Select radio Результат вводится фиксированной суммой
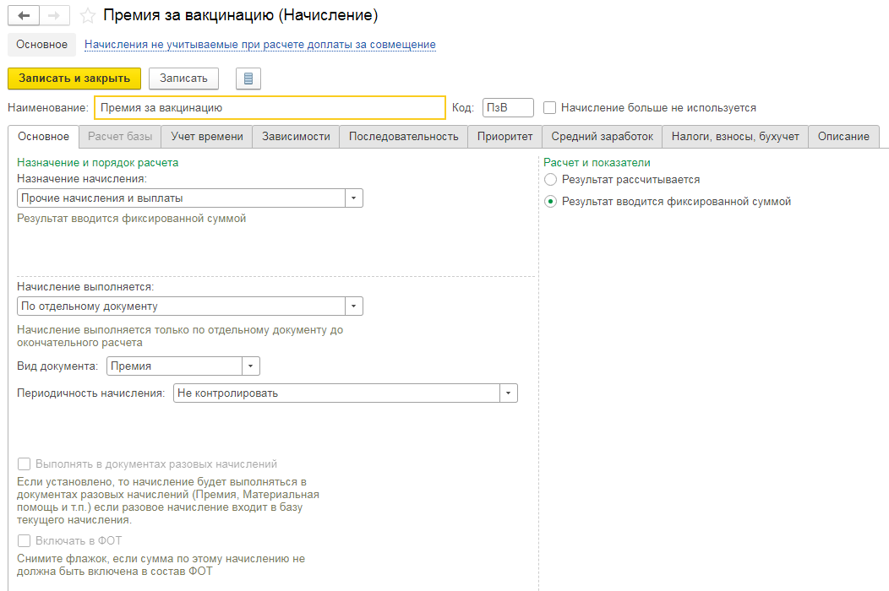Viewport: 889px width, 591px height. 551,202
